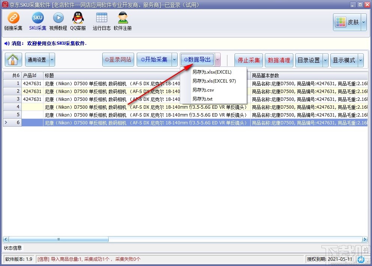Click the speaker icon beside 消息
The width and height of the screenshot is (372, 266).
(x=7, y=43)
